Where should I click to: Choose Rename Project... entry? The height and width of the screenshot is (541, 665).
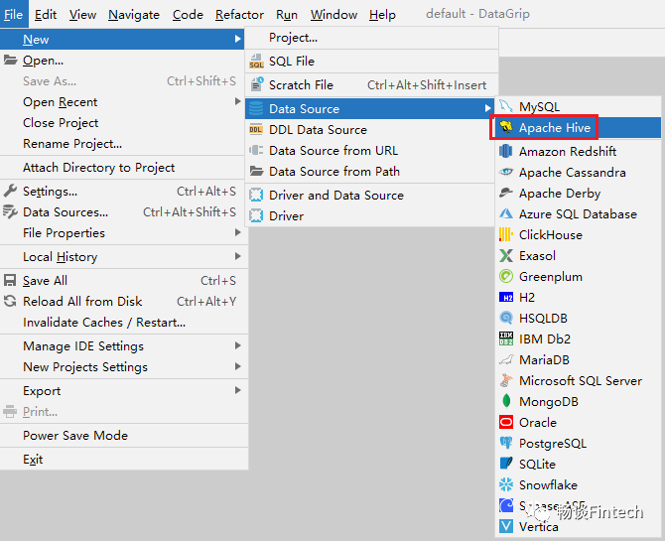click(x=124, y=143)
